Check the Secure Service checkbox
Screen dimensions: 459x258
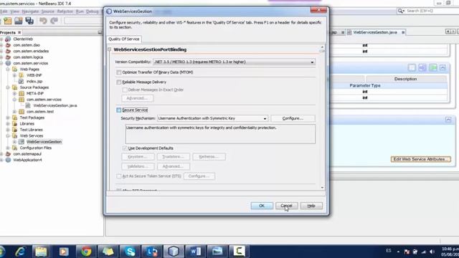(119, 110)
